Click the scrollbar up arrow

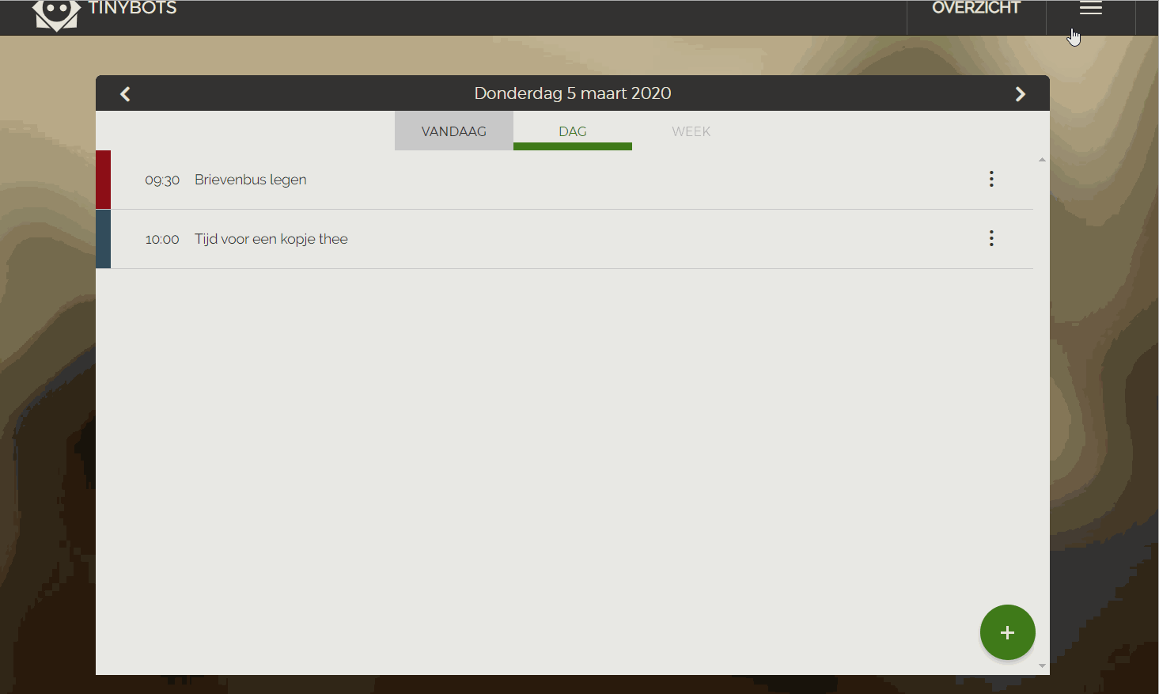tap(1042, 160)
